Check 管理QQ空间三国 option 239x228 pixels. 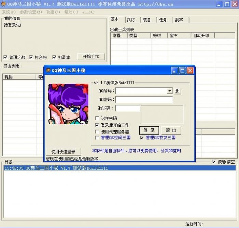pyautogui.click(x=97, y=138)
